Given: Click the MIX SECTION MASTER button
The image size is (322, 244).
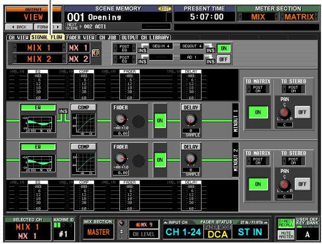Looking at the screenshot, I should tap(99, 232).
